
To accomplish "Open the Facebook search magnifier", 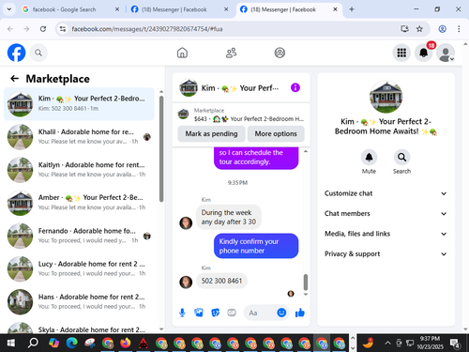I will 38,53.
